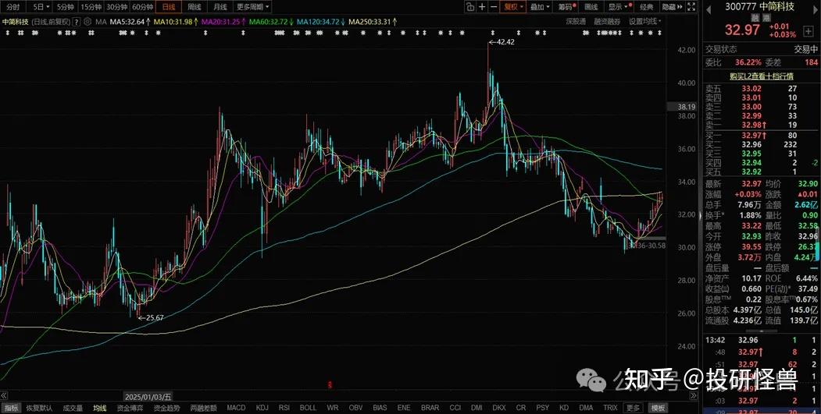The height and width of the screenshot is (414, 821).
Task: Click 购买L2查看十档行情 link
Action: coord(761,76)
